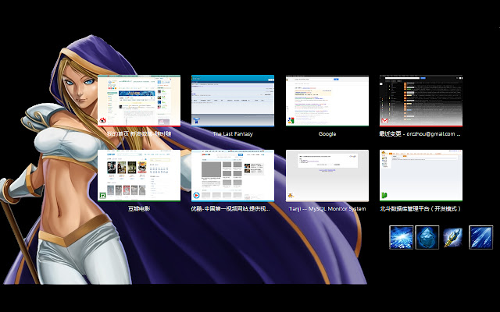Click the 最近变更 orczhou@gmail.com title
This screenshot has height=312, width=500.
420,134
